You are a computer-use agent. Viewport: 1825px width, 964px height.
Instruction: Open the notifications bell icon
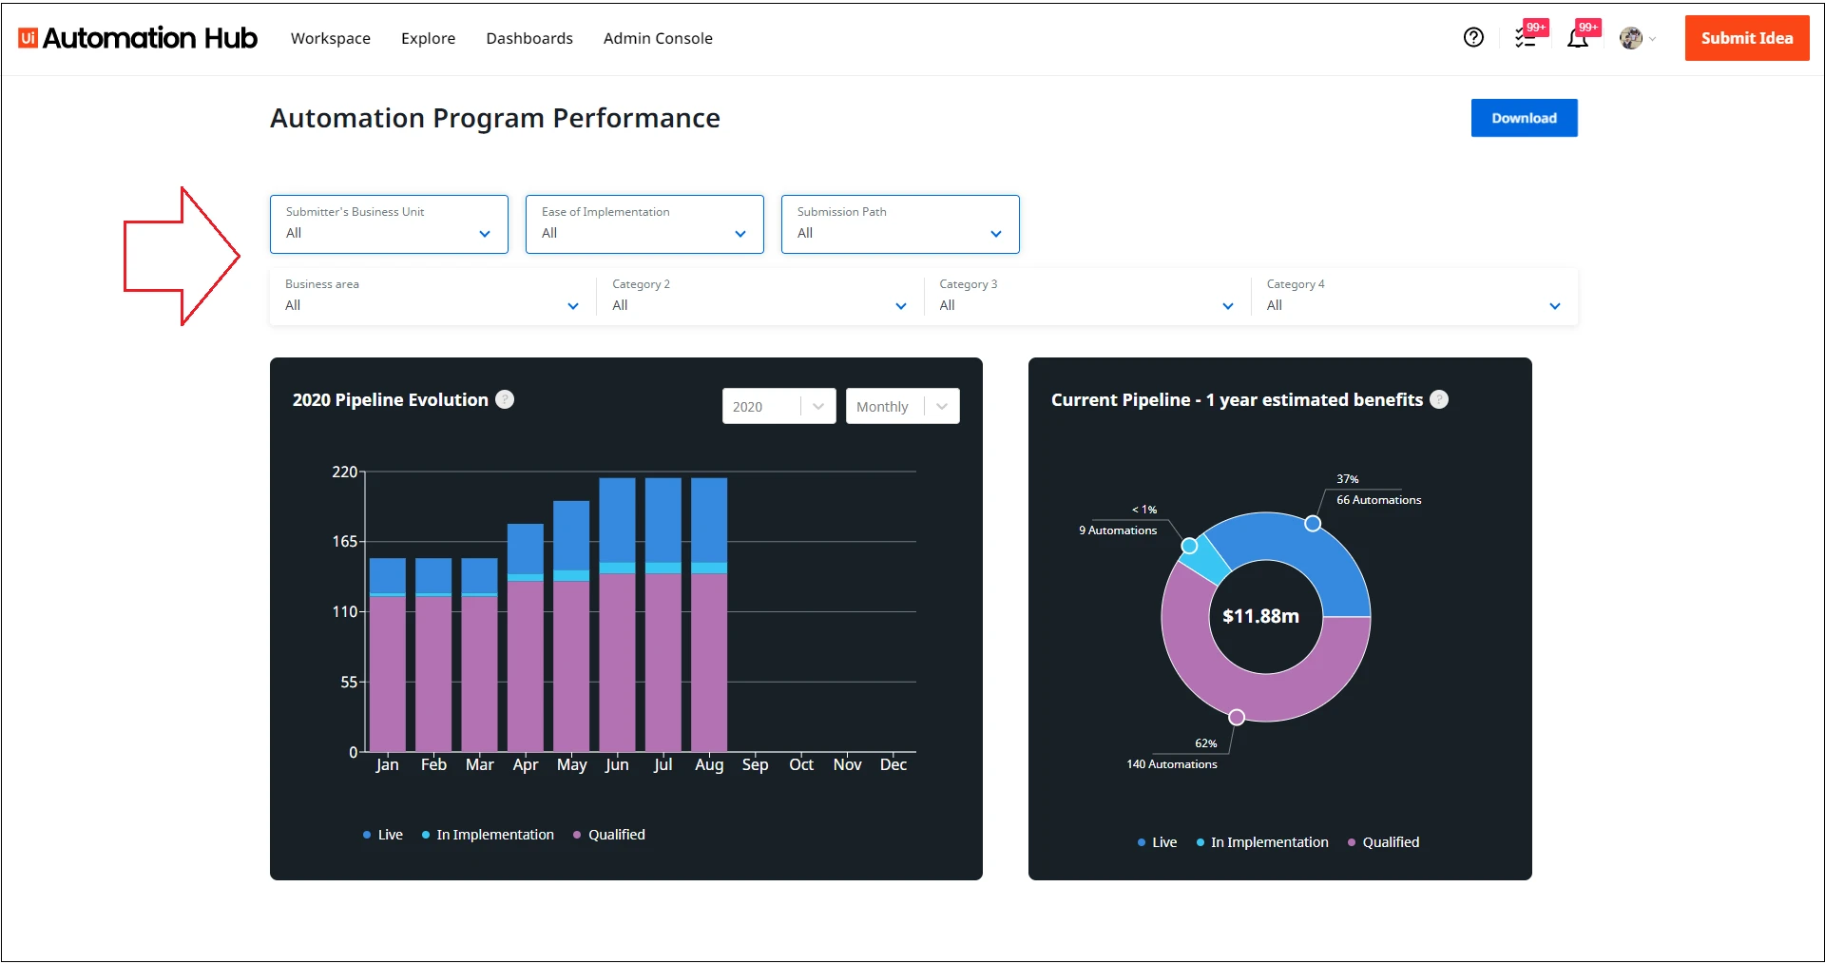(x=1578, y=38)
